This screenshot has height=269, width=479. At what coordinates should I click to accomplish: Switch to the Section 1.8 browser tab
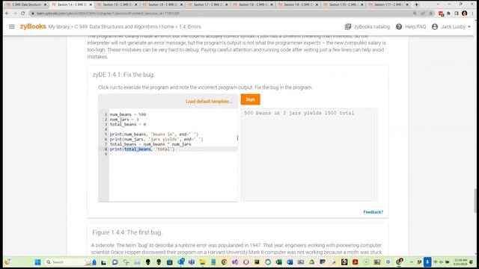click(252, 4)
